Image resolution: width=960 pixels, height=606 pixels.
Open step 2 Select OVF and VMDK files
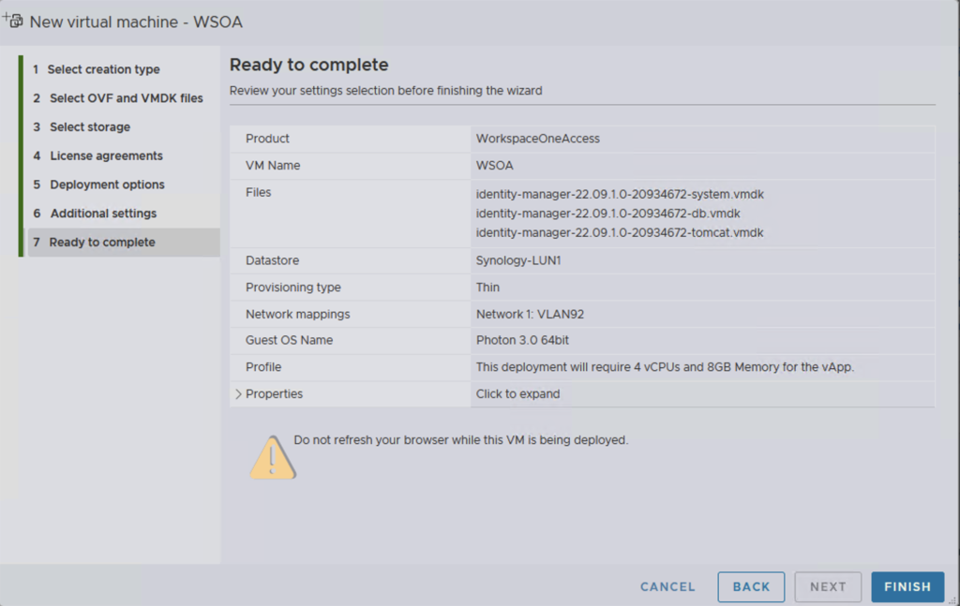click(126, 98)
